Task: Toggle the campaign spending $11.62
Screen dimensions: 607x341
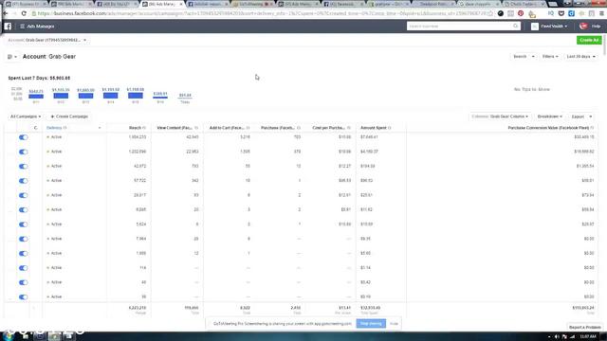Action: [x=23, y=210]
